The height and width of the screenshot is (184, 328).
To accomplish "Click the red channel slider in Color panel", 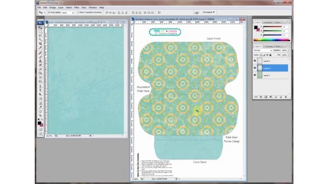I will click(272, 27).
